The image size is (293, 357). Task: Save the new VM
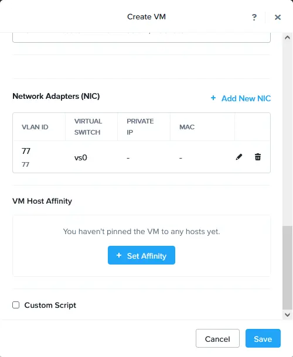point(263,338)
